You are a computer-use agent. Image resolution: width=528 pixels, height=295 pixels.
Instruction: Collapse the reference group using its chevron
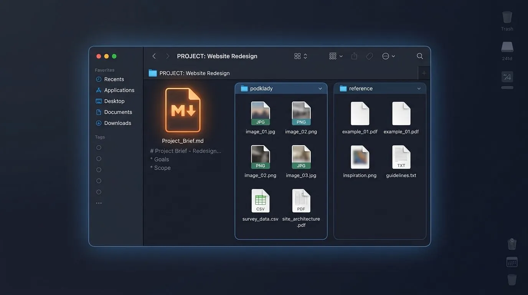click(x=419, y=89)
